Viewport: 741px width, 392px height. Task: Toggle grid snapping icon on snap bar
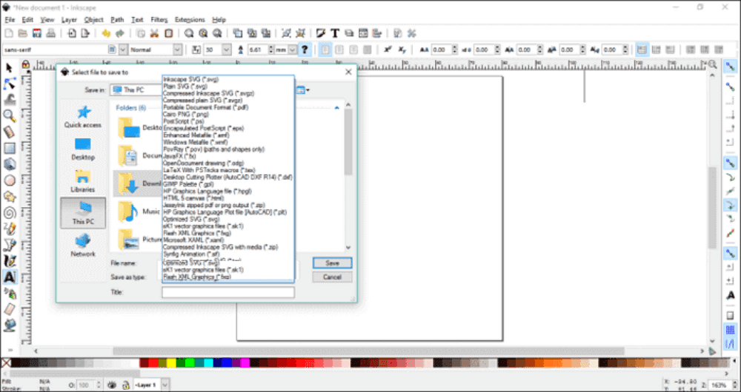click(x=730, y=329)
